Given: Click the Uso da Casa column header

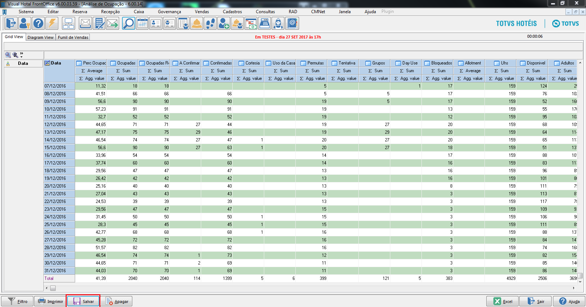Looking at the screenshot, I should tap(280, 63).
